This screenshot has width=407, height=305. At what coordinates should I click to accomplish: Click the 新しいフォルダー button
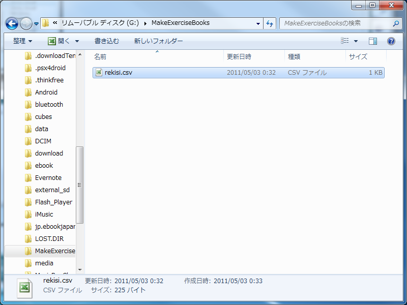pos(158,41)
